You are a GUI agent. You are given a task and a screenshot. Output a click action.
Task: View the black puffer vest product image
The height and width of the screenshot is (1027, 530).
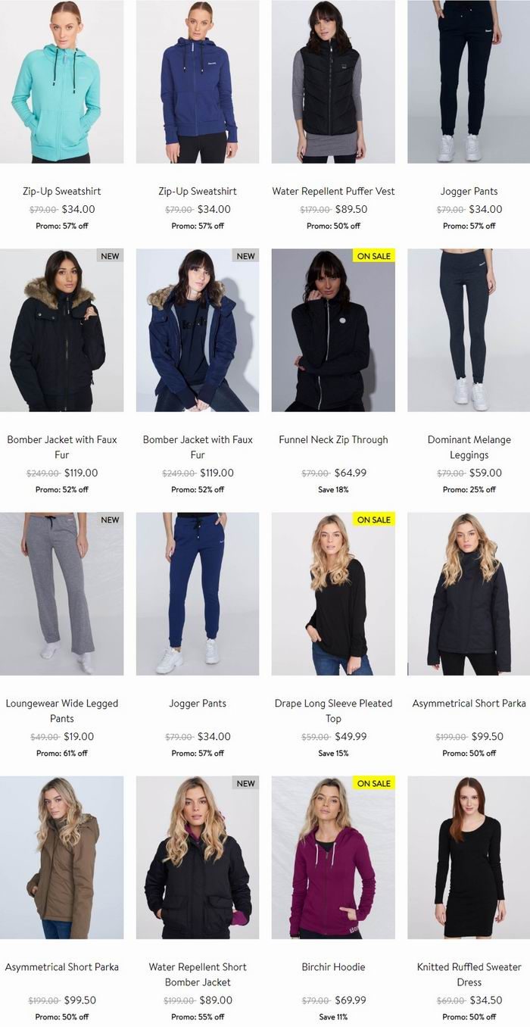pyautogui.click(x=333, y=82)
